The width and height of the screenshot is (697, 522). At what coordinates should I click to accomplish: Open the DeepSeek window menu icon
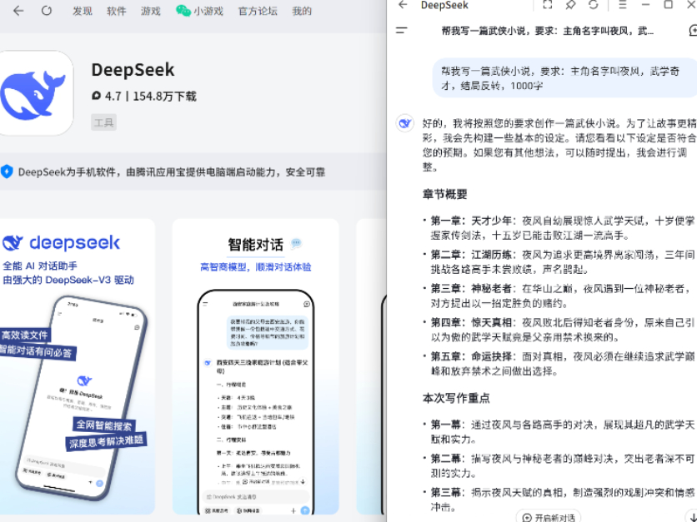(x=622, y=4)
